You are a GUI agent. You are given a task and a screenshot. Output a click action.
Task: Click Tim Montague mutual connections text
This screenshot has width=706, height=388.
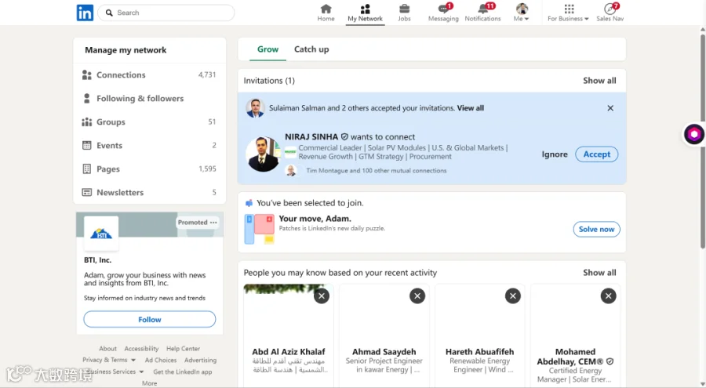[376, 171]
